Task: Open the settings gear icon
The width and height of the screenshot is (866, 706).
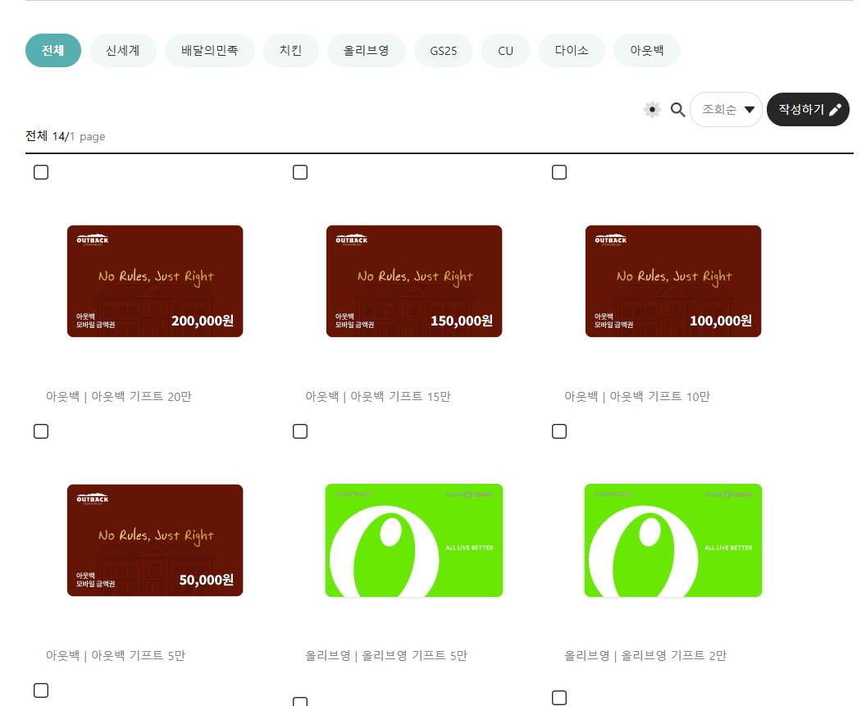Action: (652, 109)
